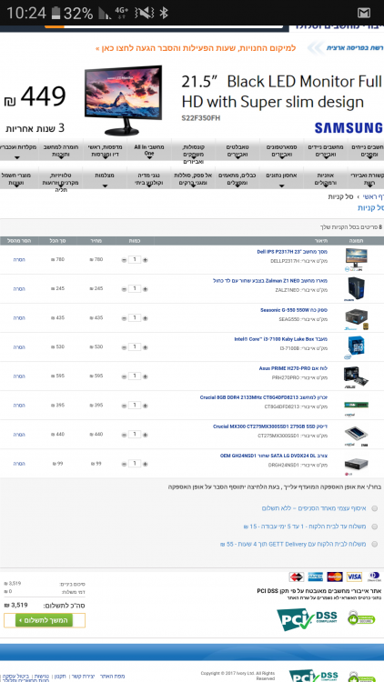
Task: Open the Zalman Z1 NEO case thumbnail
Action: (x=356, y=289)
